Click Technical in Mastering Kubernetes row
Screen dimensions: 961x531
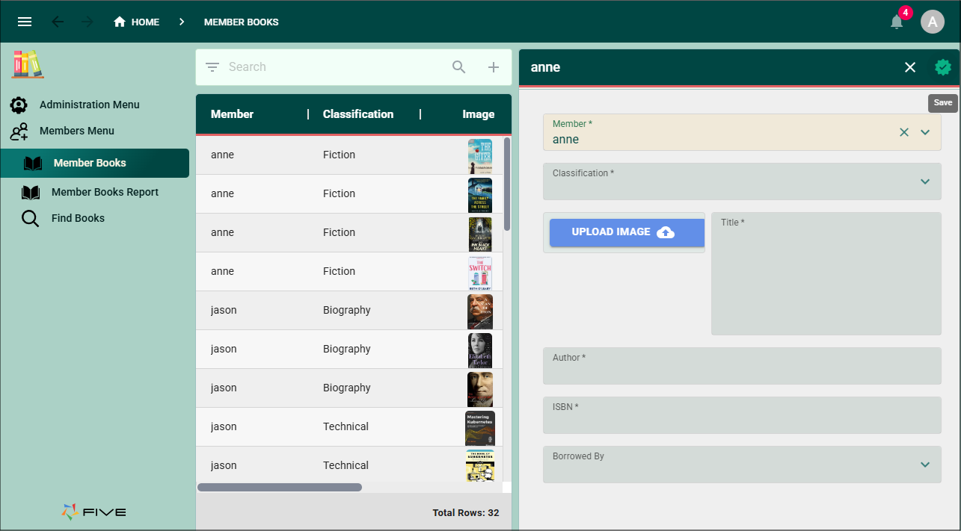(346, 427)
